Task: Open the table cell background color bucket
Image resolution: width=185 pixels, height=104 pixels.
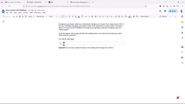Action: point(126,16)
